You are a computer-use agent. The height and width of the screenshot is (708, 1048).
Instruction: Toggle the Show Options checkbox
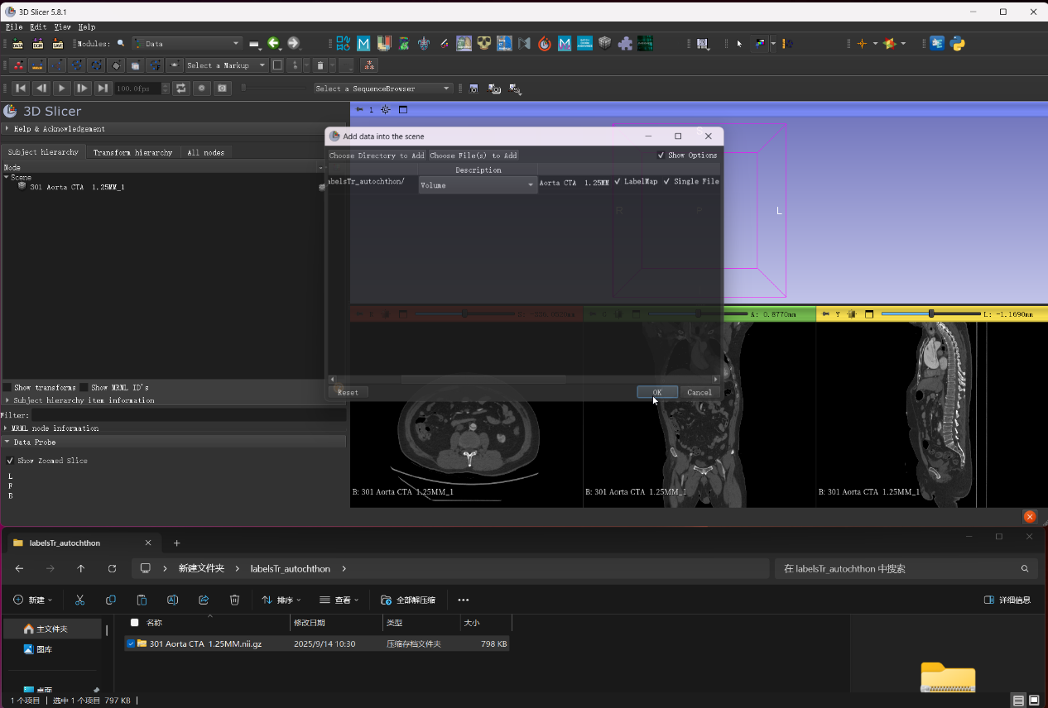pos(661,155)
